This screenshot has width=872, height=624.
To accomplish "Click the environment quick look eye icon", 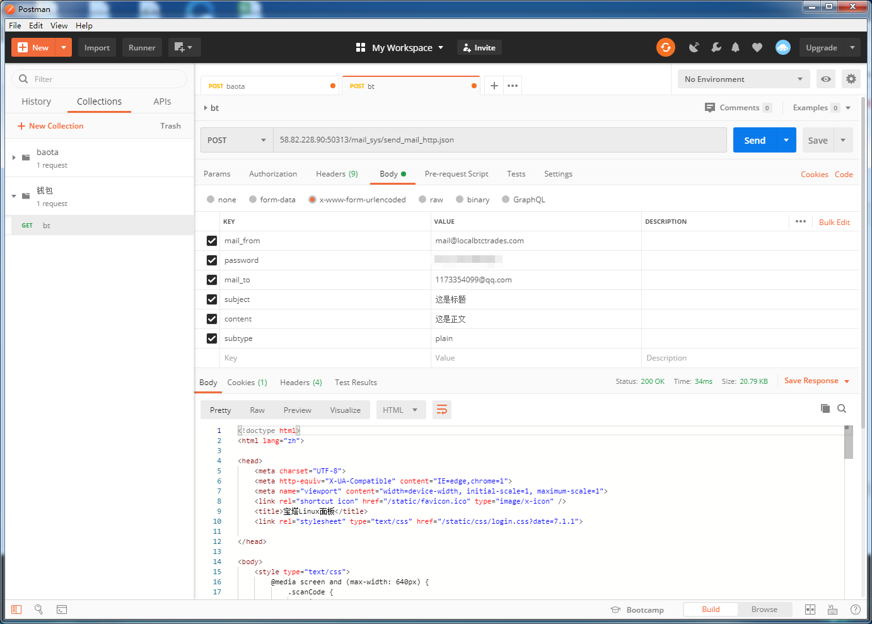I will point(825,79).
